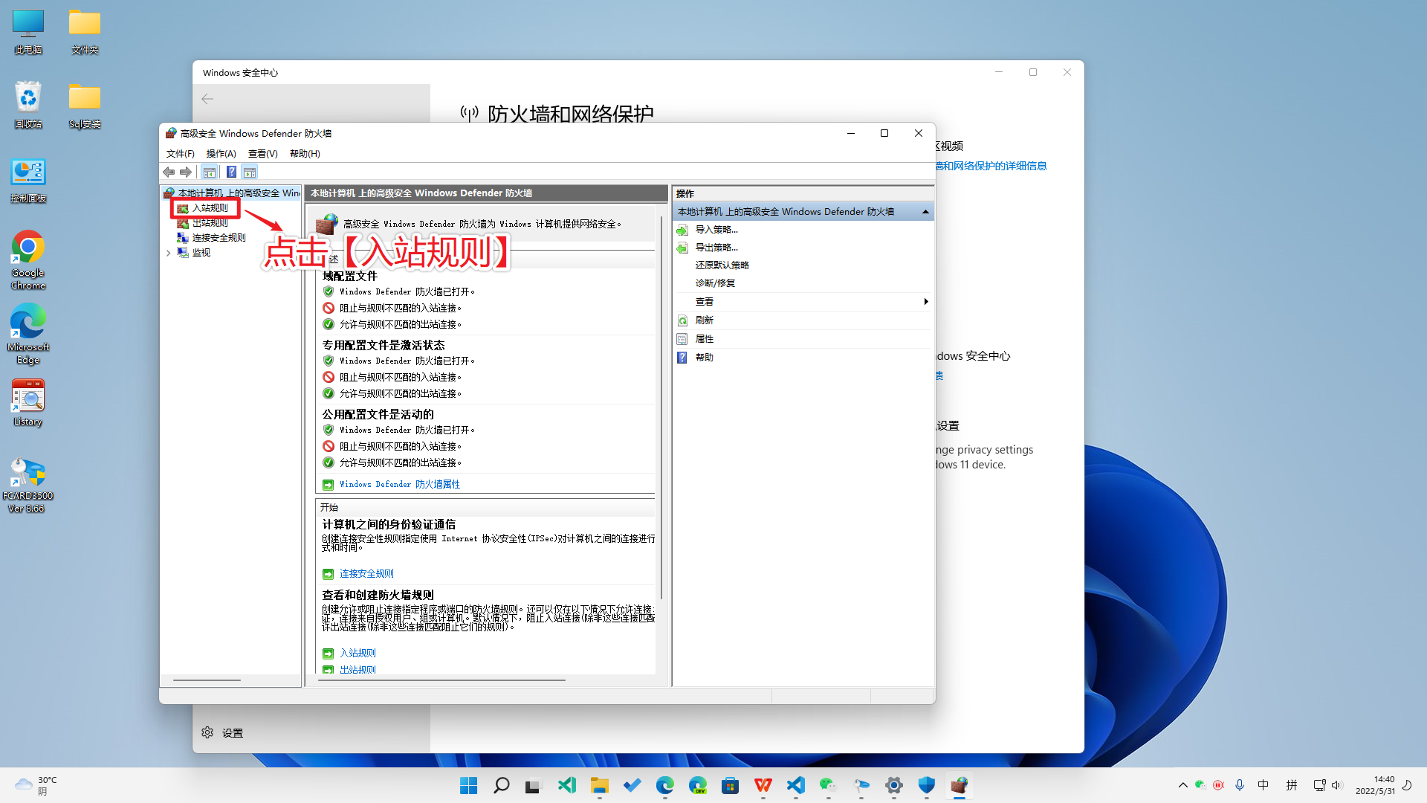This screenshot has height=803, width=1427.
Task: Open WPS Office from taskbar
Action: tap(763, 786)
